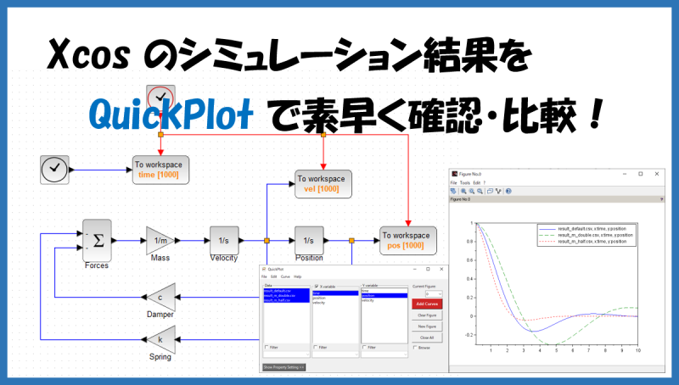Screen dimensions: 679x385
Task: Select result_m_half.csv in the Data list
Action: [x=287, y=300]
